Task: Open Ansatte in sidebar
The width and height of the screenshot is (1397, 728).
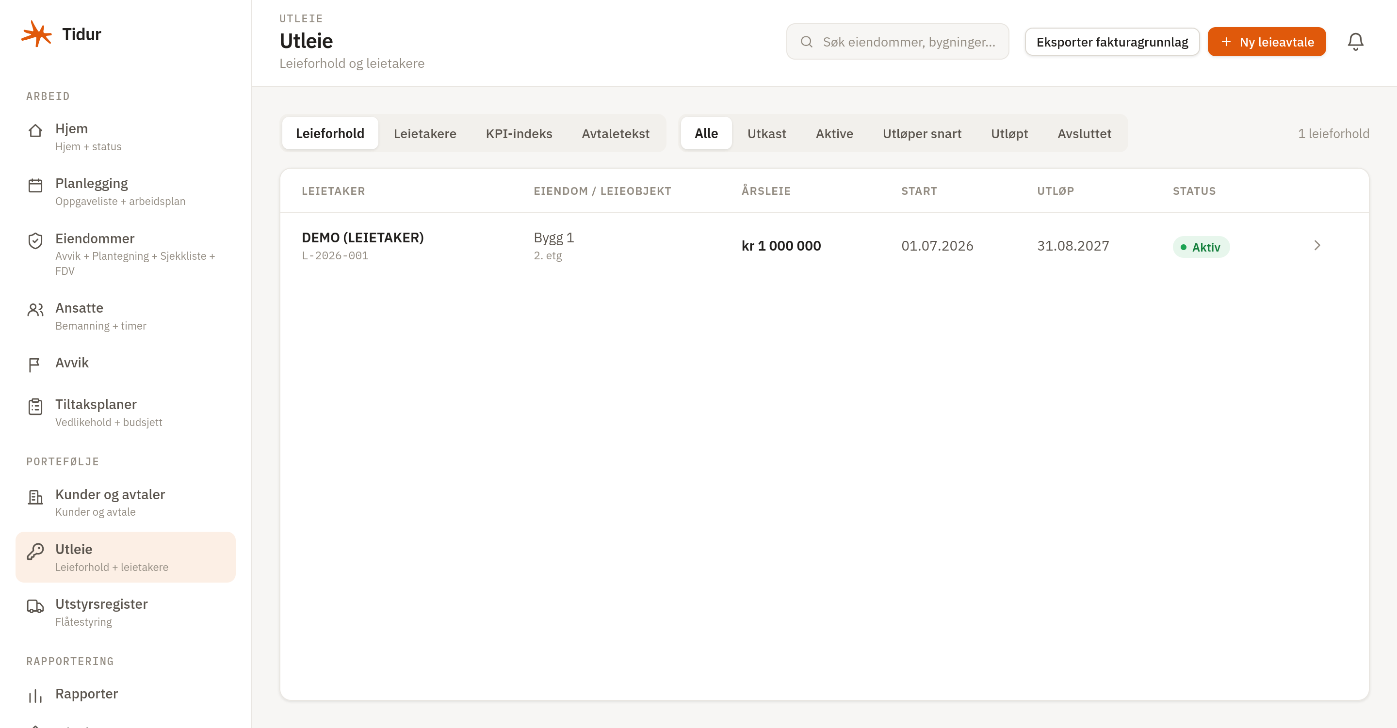Action: (125, 316)
